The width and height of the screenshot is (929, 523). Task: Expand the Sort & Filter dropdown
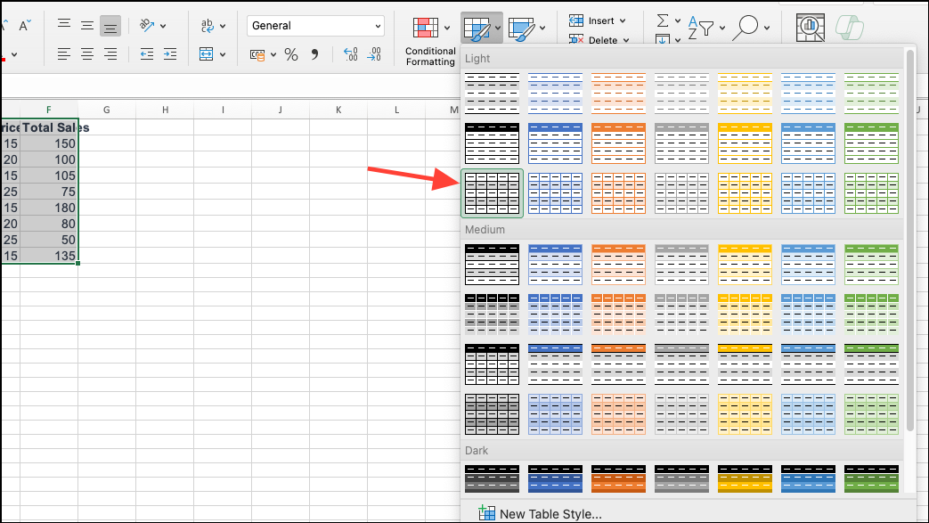tap(721, 27)
